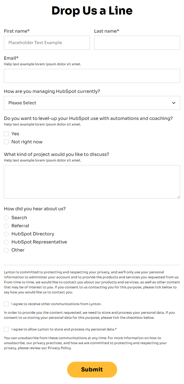Open the Privacy Policy link
184x384 pixels.
point(59,348)
